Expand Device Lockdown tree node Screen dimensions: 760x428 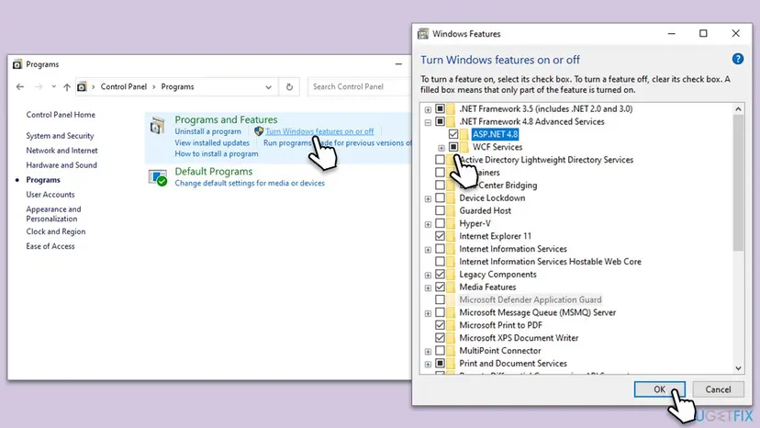[428, 198]
